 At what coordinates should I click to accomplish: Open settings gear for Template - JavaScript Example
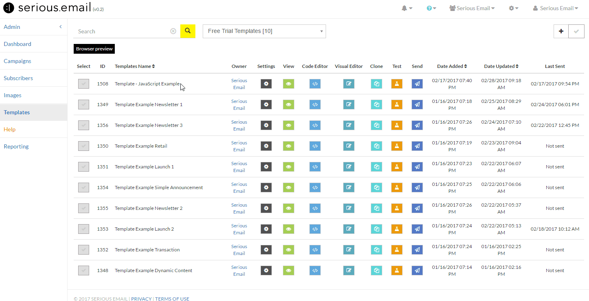266,84
